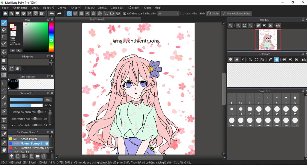
Task: Toggle Khử răng cưa checkbox
Action: tap(125, 13)
